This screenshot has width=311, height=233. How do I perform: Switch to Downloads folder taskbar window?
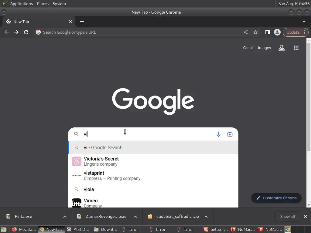tap(106, 229)
